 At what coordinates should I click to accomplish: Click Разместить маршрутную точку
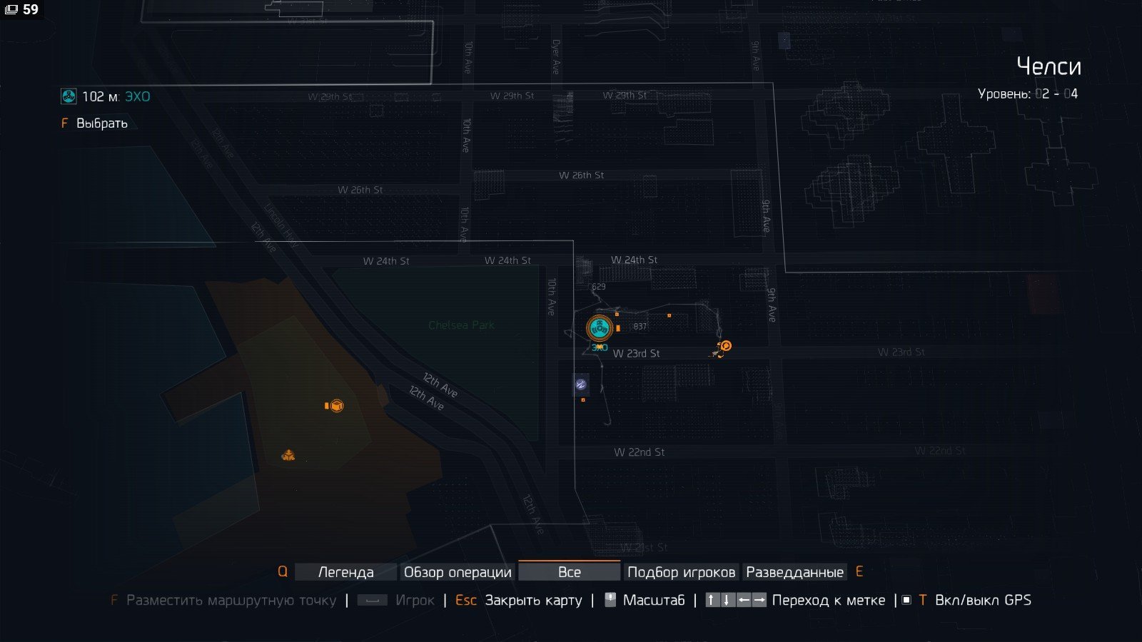231,600
